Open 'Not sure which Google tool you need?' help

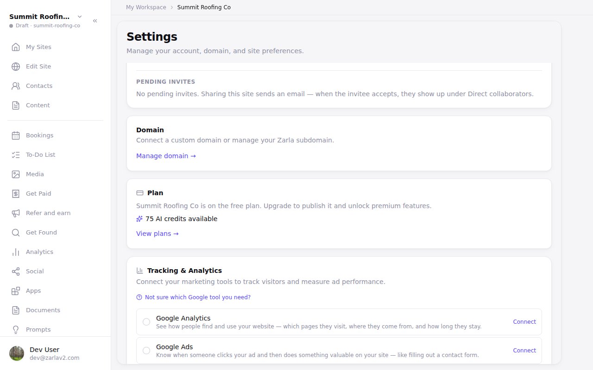tap(194, 297)
